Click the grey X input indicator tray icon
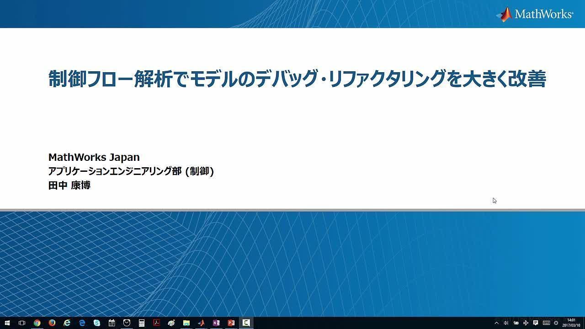Viewport: 585px width, 329px height. coord(556,323)
